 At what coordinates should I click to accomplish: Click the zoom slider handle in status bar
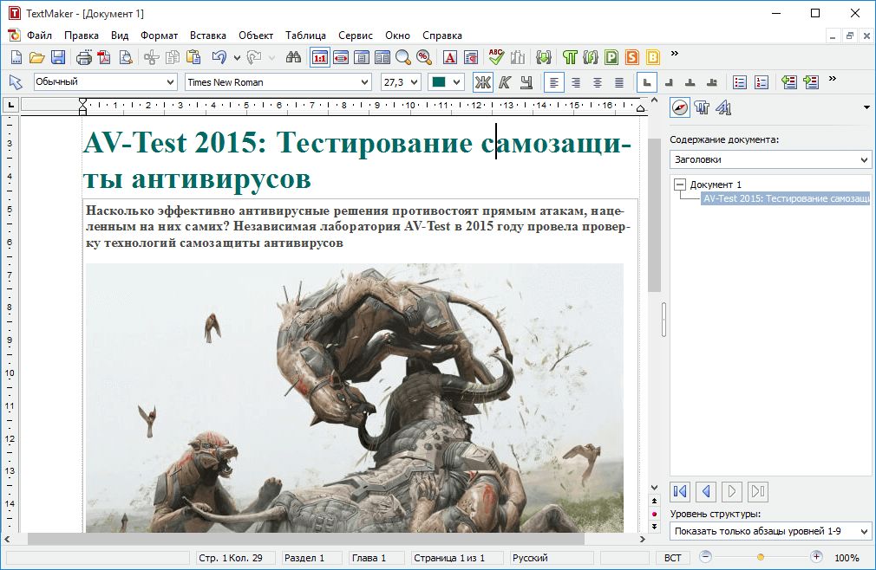coord(761,557)
